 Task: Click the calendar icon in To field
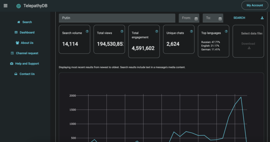(x=220, y=19)
